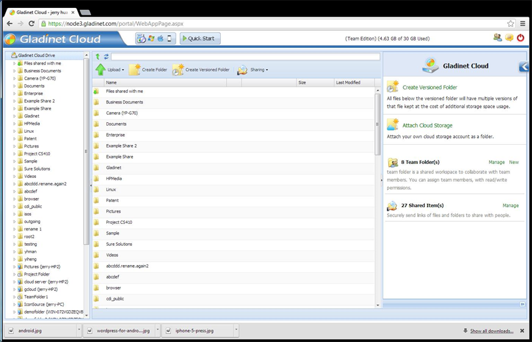Click Show all downloads link
The height and width of the screenshot is (342, 532).
tap(491, 331)
